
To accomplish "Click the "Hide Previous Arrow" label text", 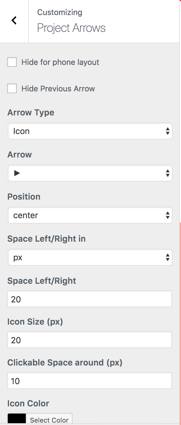I will [58, 89].
